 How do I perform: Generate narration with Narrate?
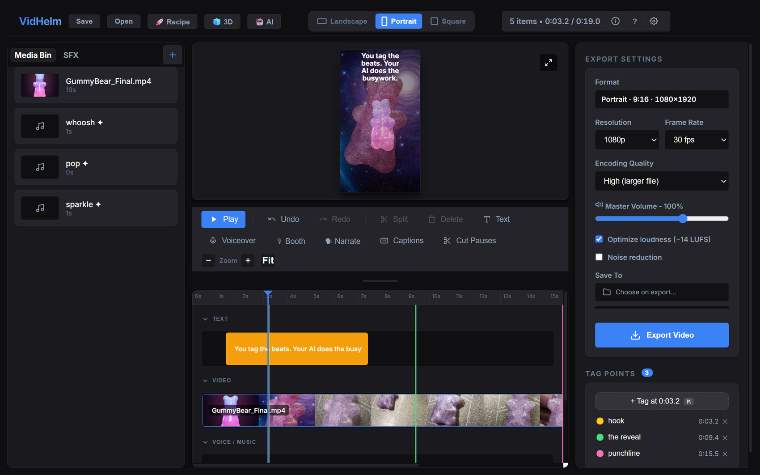(x=342, y=241)
